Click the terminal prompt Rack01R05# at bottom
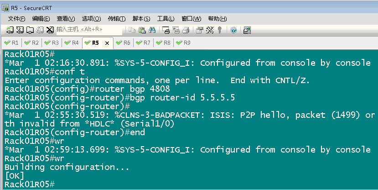This screenshot has width=378, height=190. (x=30, y=184)
